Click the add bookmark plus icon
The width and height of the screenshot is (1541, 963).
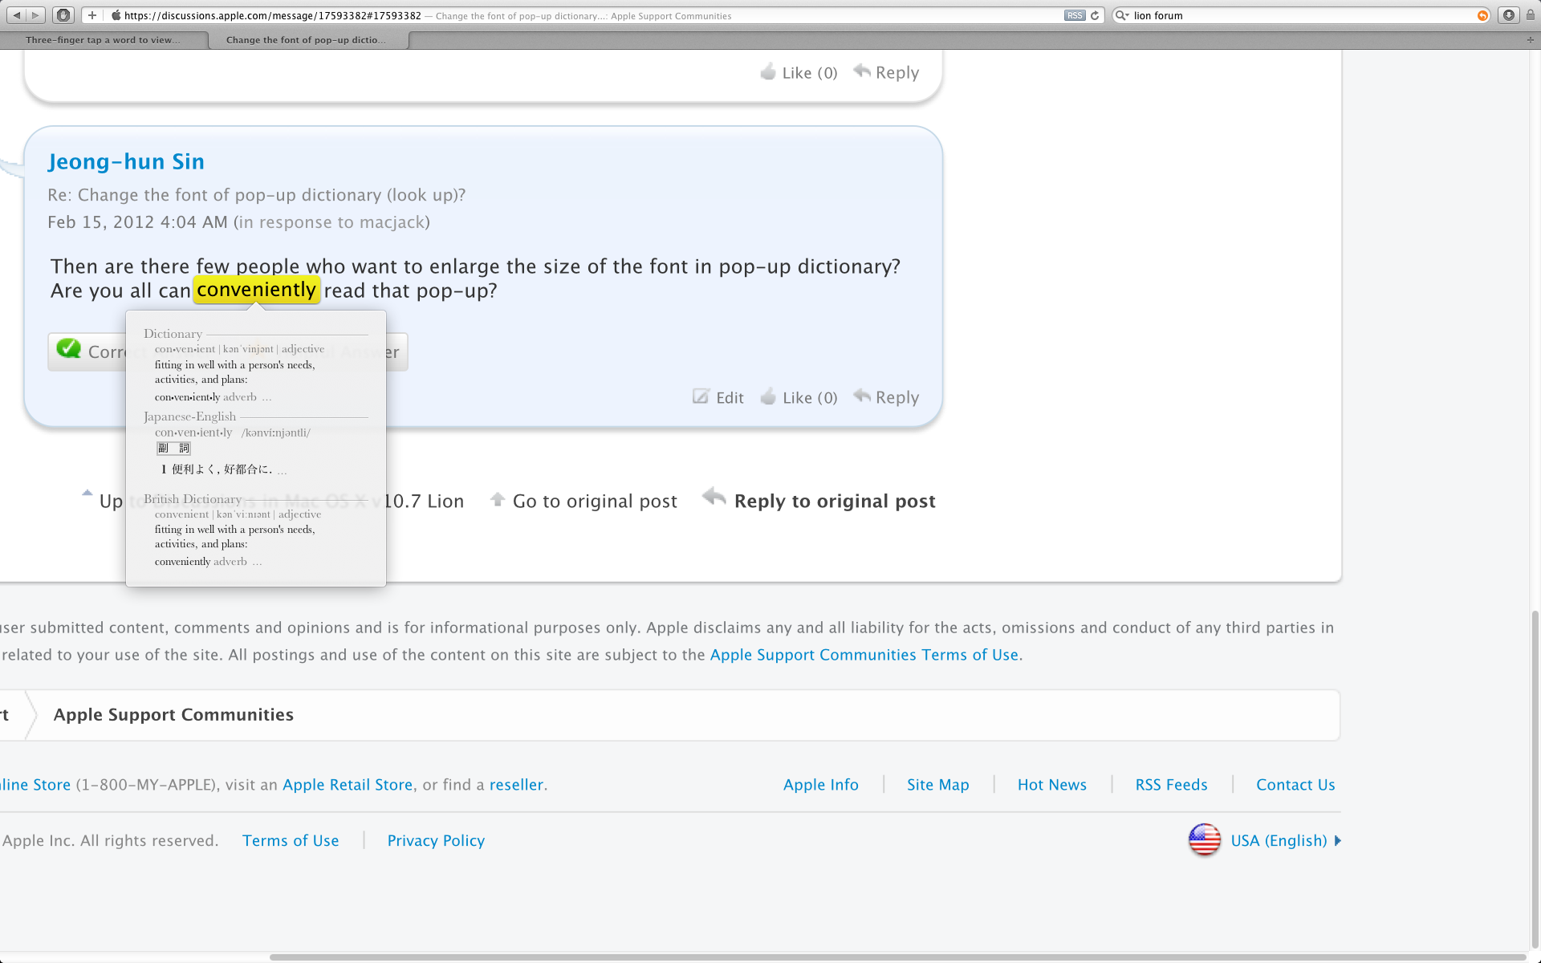pos(92,15)
